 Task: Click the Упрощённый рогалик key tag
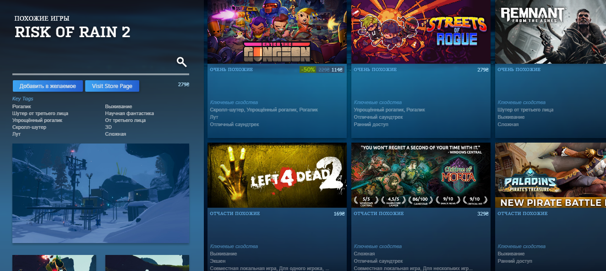point(37,120)
